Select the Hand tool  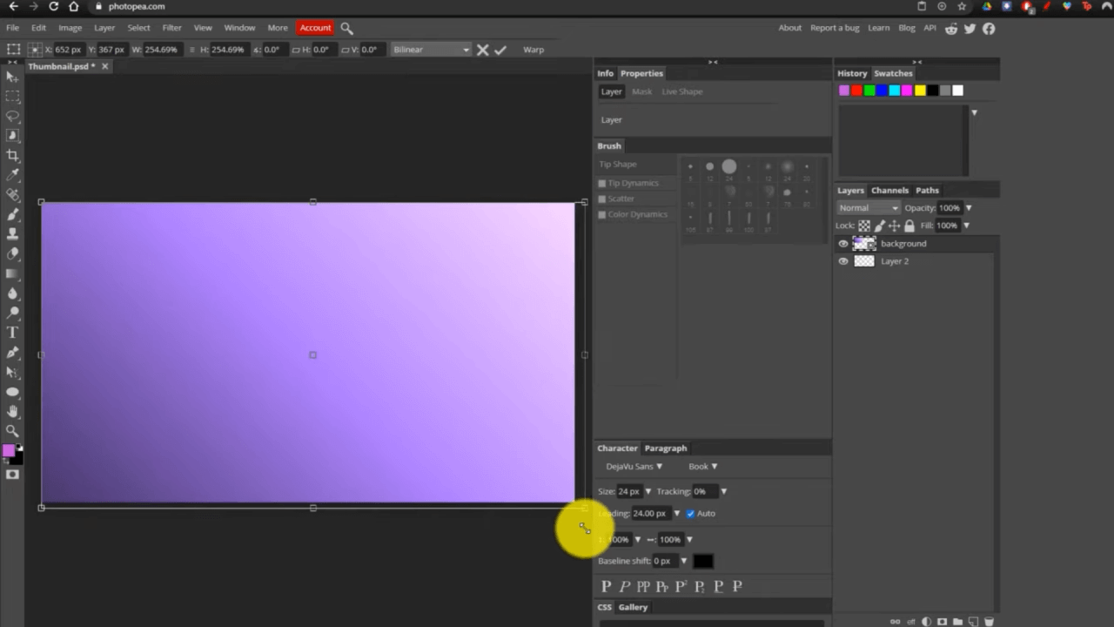(x=13, y=411)
